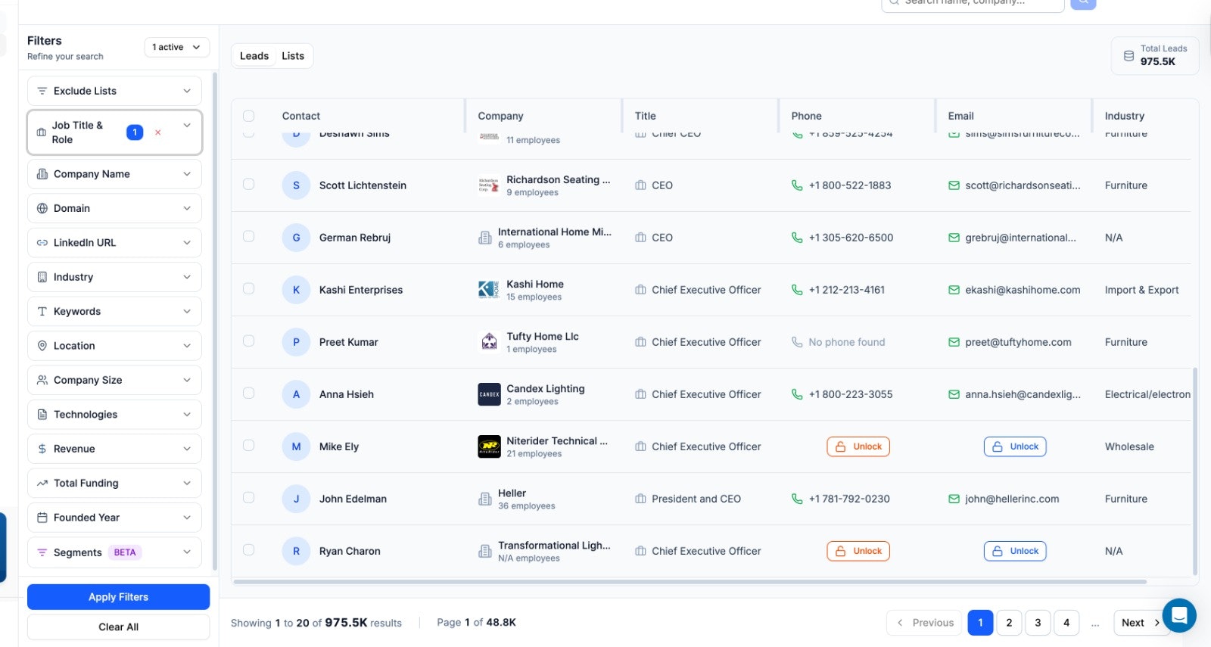Expand the Industry filter
This screenshot has width=1211, height=647.
pyautogui.click(x=114, y=277)
